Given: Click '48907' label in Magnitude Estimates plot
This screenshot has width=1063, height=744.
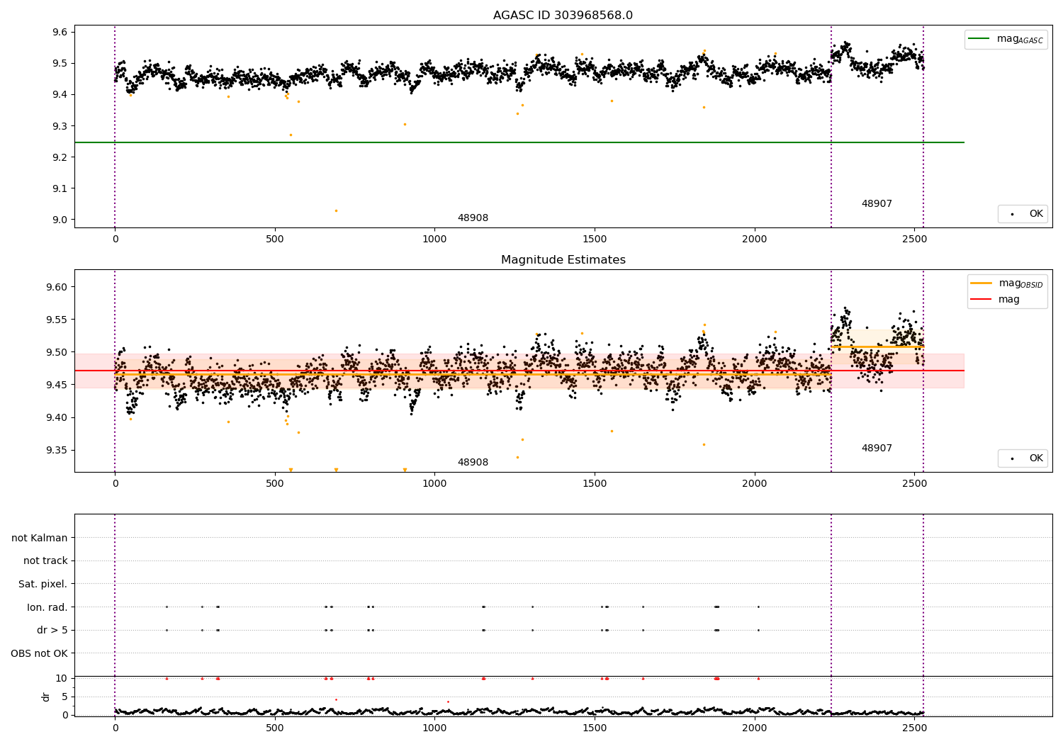Looking at the screenshot, I should 877,448.
